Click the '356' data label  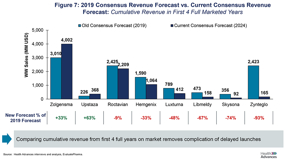click(x=225, y=90)
